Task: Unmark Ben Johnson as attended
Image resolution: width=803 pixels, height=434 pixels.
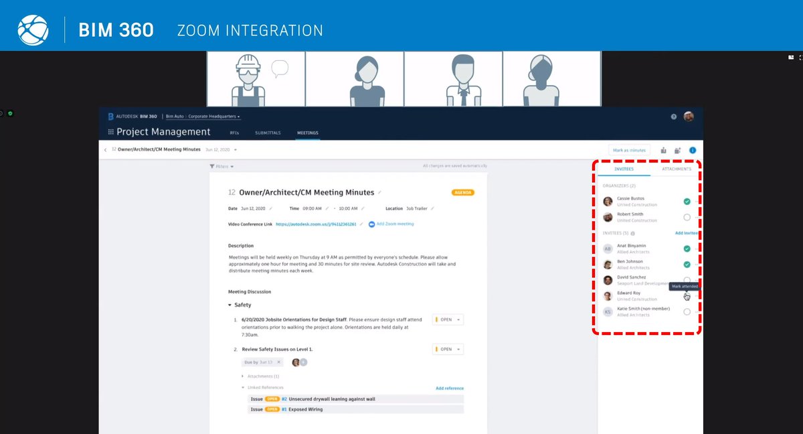Action: [687, 265]
